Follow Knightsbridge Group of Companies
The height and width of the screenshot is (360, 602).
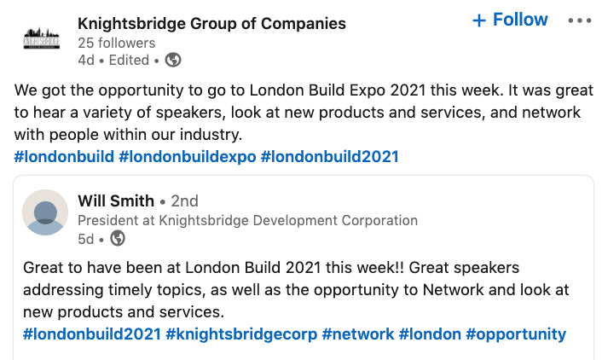[x=510, y=20]
